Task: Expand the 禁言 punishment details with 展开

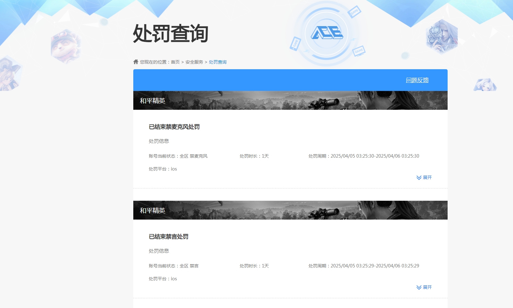Action: [424, 287]
